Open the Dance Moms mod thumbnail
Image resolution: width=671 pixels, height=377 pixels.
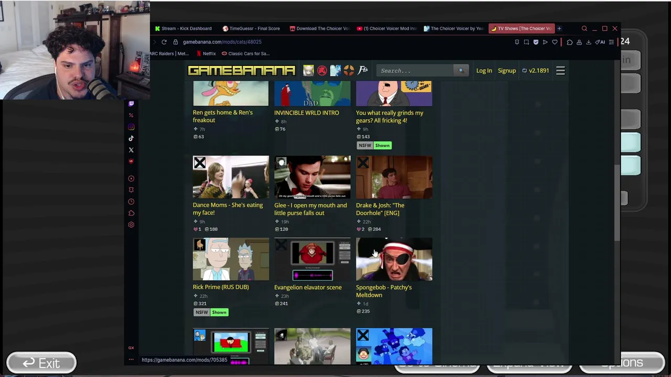231,177
